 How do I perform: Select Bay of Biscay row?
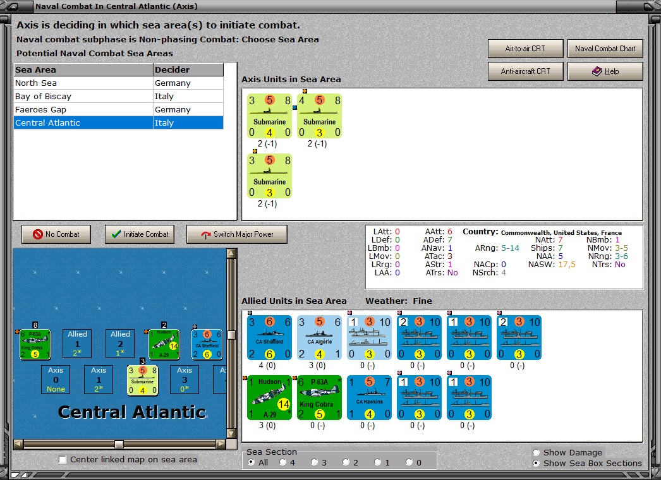pos(118,96)
